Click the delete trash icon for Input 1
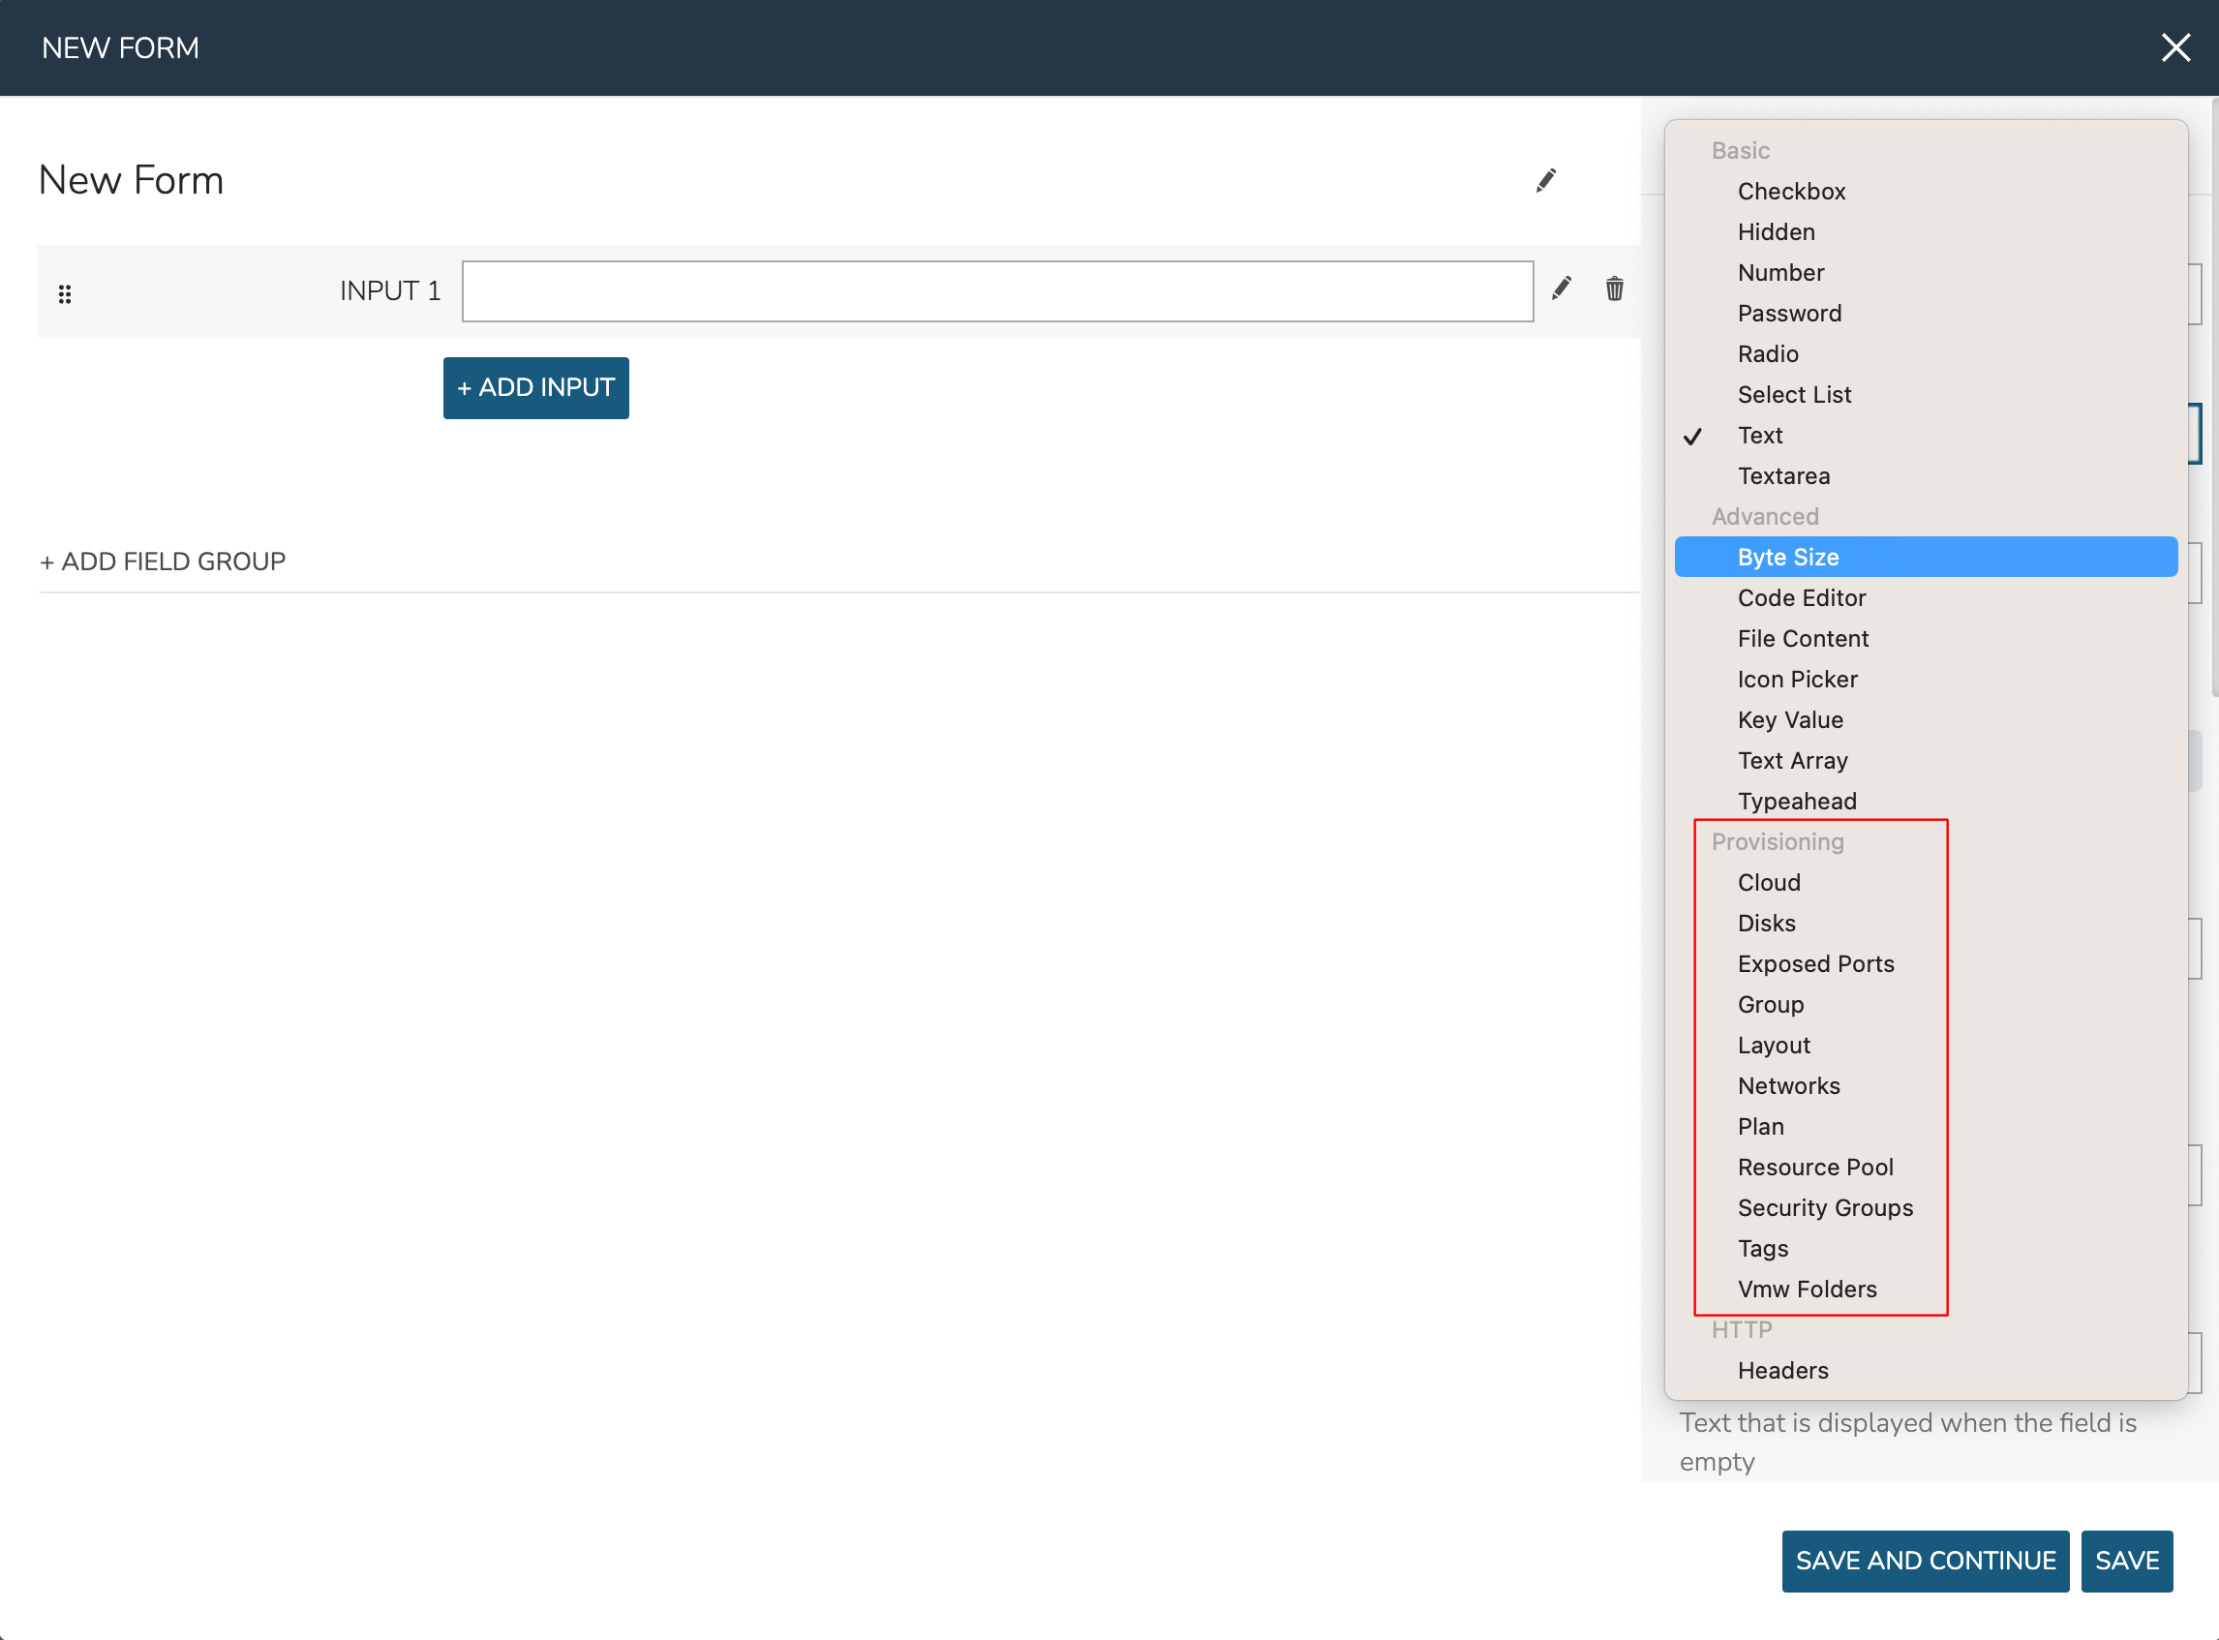This screenshot has height=1640, width=2219. 1614,289
